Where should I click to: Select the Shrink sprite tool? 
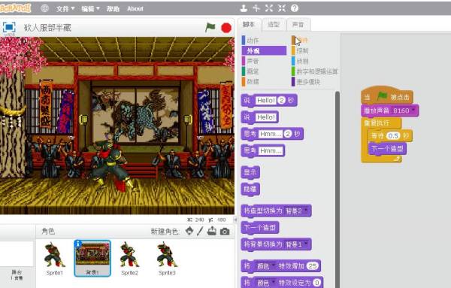[x=282, y=8]
